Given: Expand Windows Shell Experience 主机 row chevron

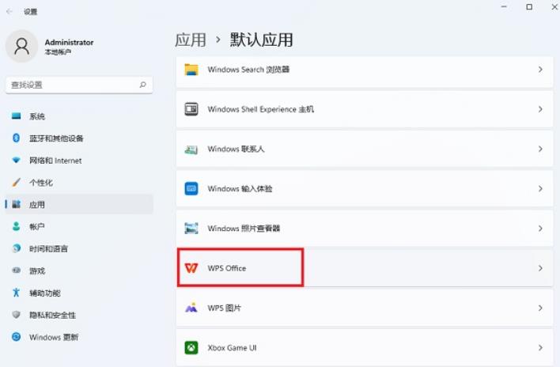Looking at the screenshot, I should tap(540, 109).
